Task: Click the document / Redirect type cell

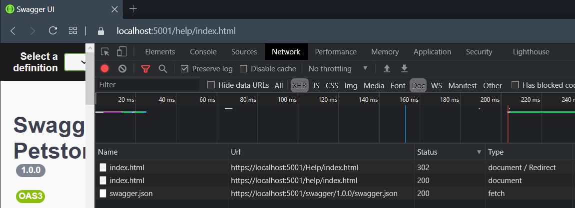Action: pyautogui.click(x=522, y=168)
